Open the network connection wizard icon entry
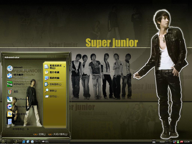Image resolution: width=192 pixels, height=144 pixels. pyautogui.click(x=10, y=114)
